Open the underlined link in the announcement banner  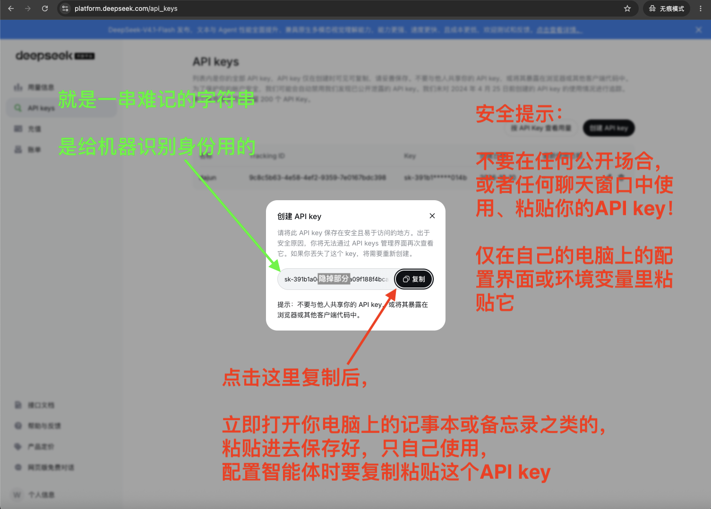(x=558, y=30)
